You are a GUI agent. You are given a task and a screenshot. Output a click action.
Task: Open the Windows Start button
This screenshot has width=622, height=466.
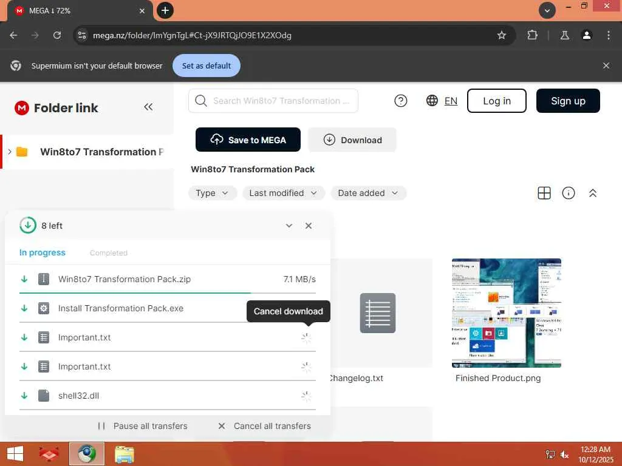click(15, 454)
